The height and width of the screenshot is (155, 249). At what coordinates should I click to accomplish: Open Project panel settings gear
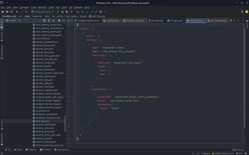coord(59,21)
